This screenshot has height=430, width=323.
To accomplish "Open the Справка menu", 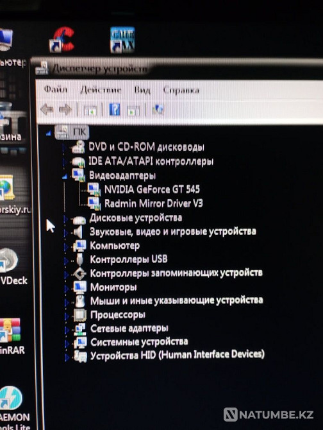I will (x=181, y=90).
